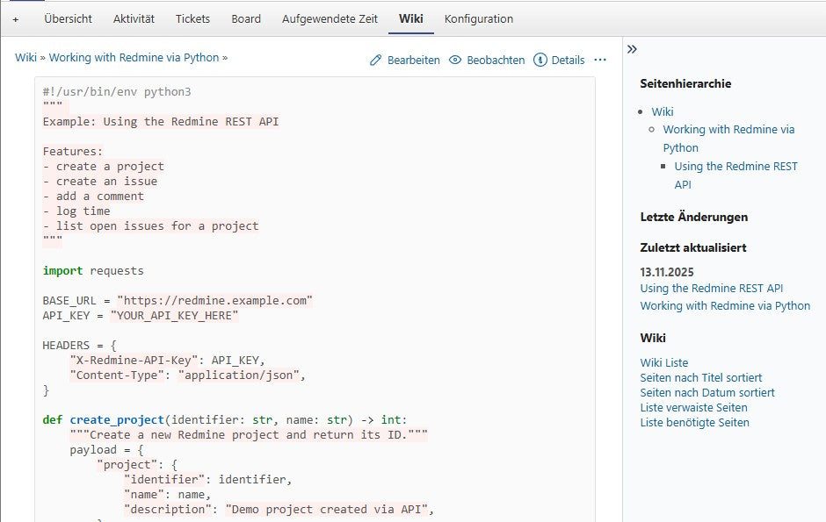Select Wiki root in Seitenhierarchie
826x522 pixels.
662,111
